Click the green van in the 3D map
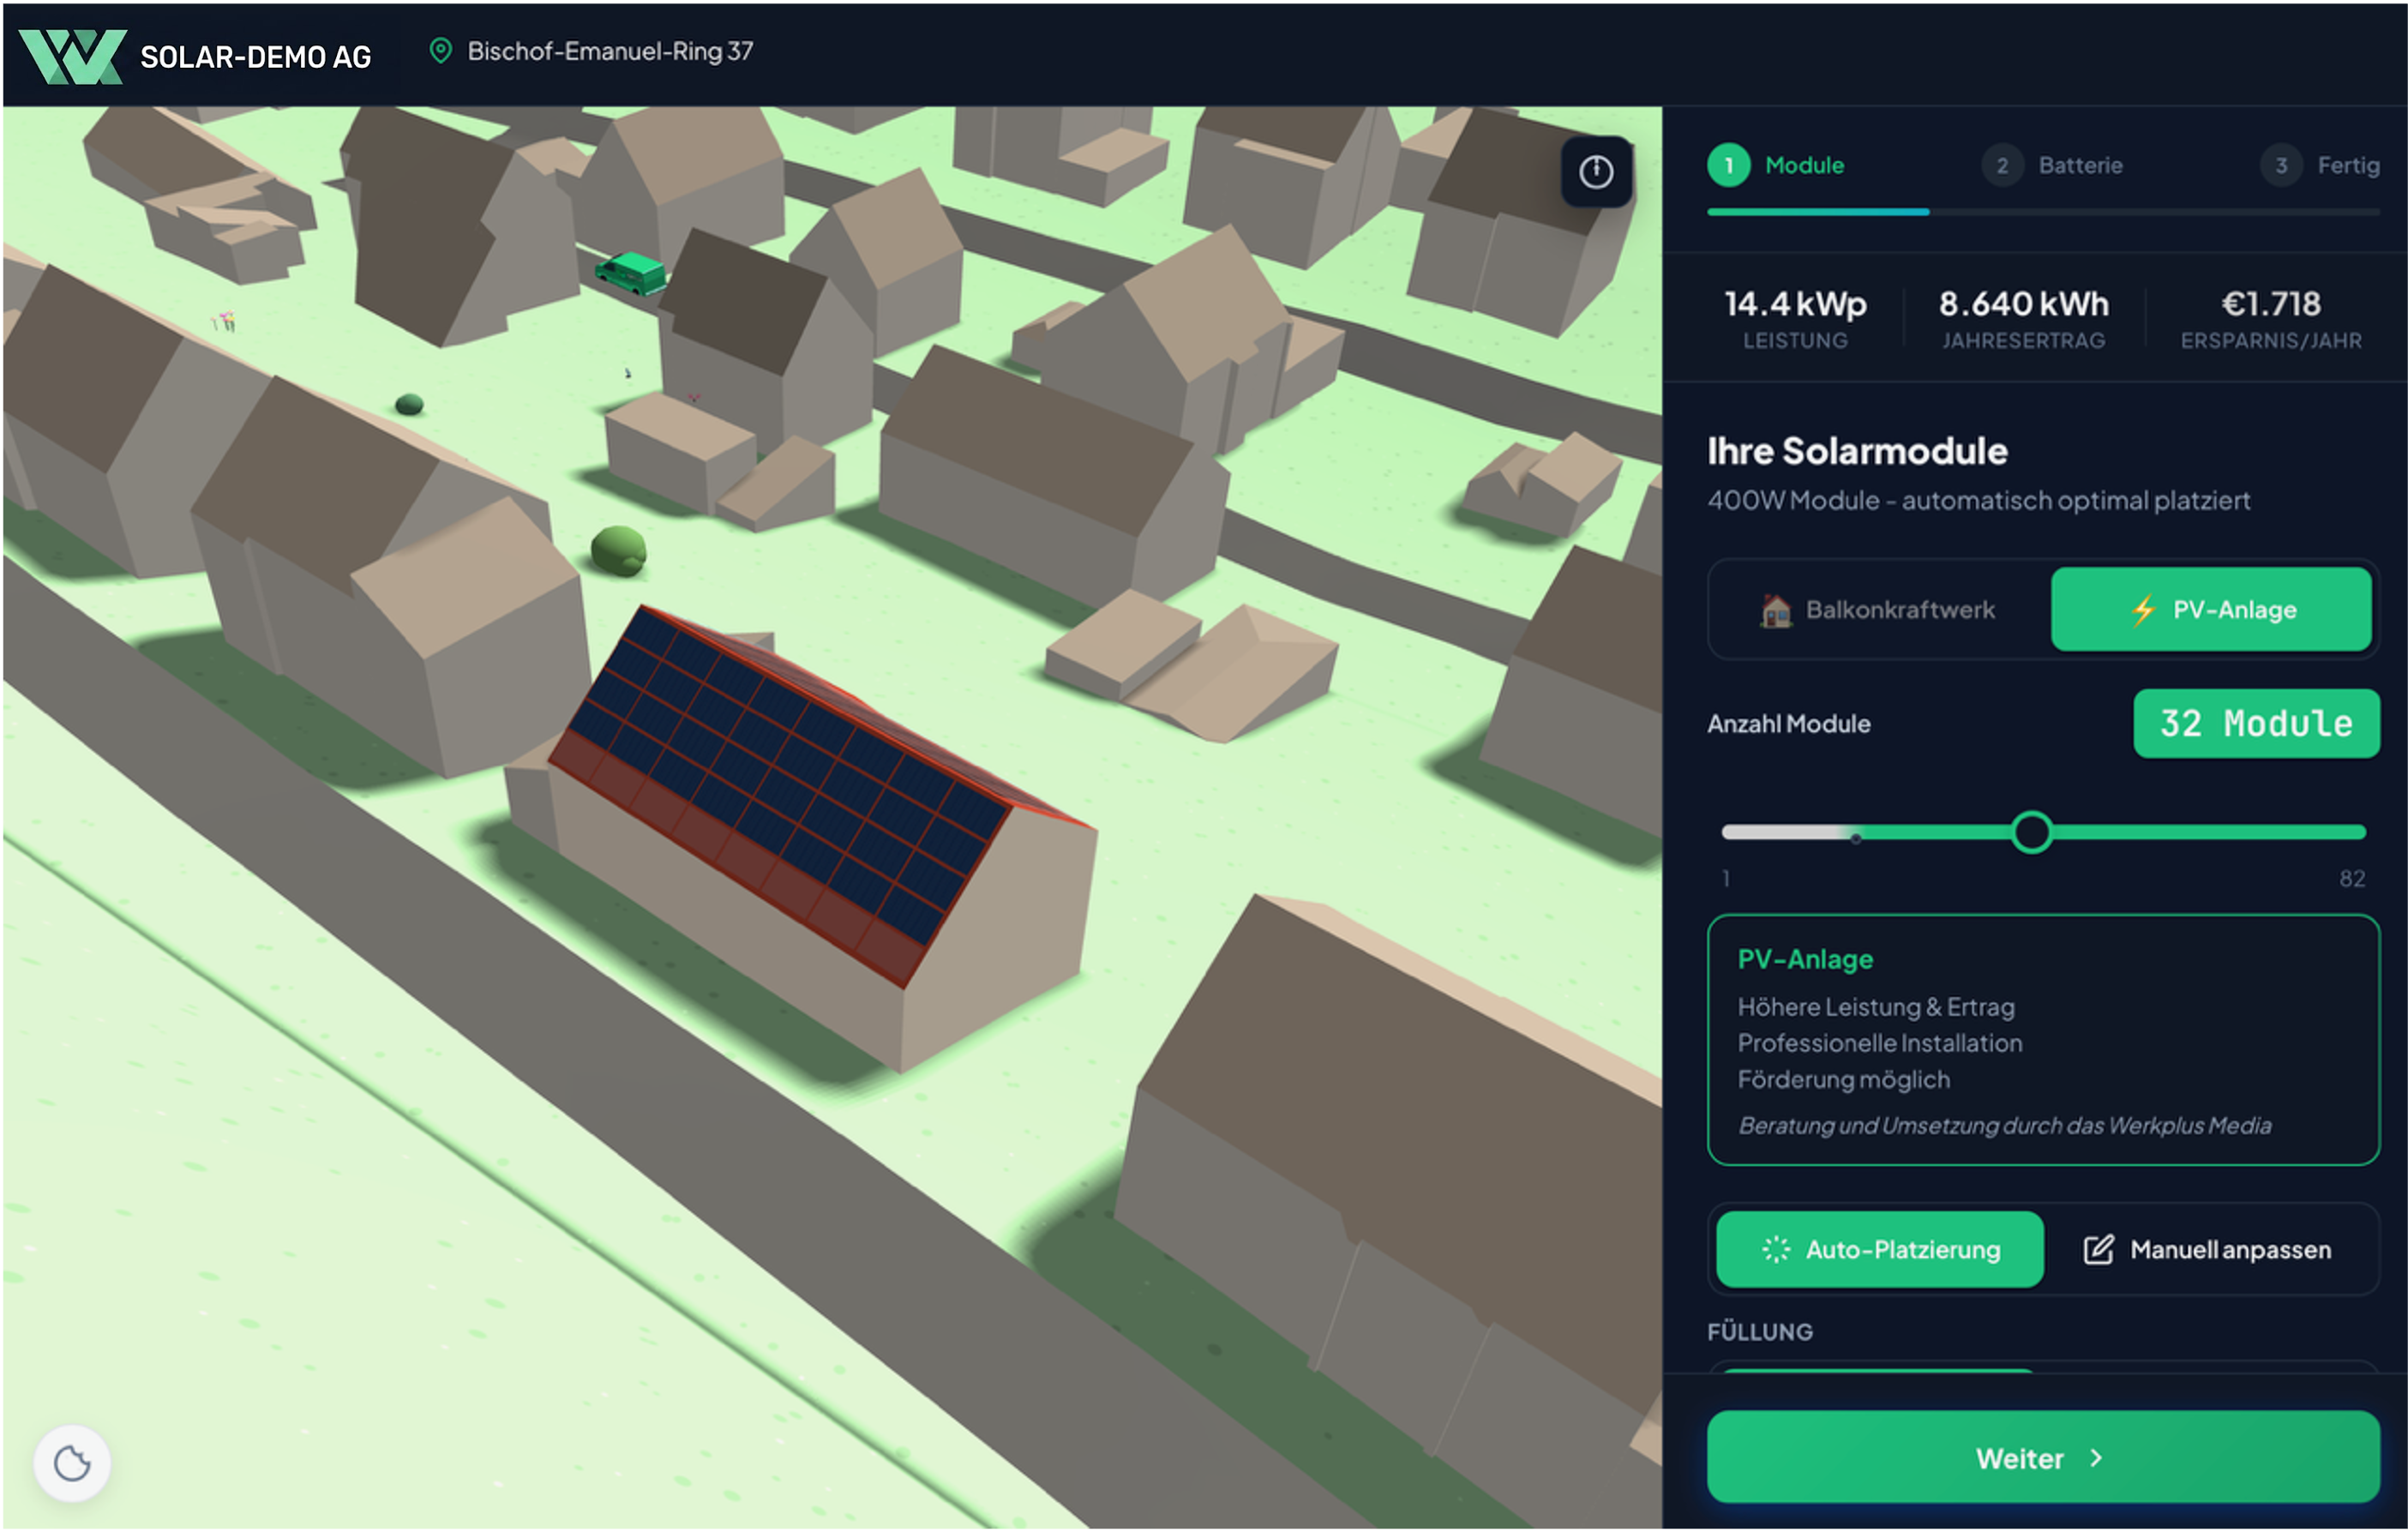 (x=631, y=271)
